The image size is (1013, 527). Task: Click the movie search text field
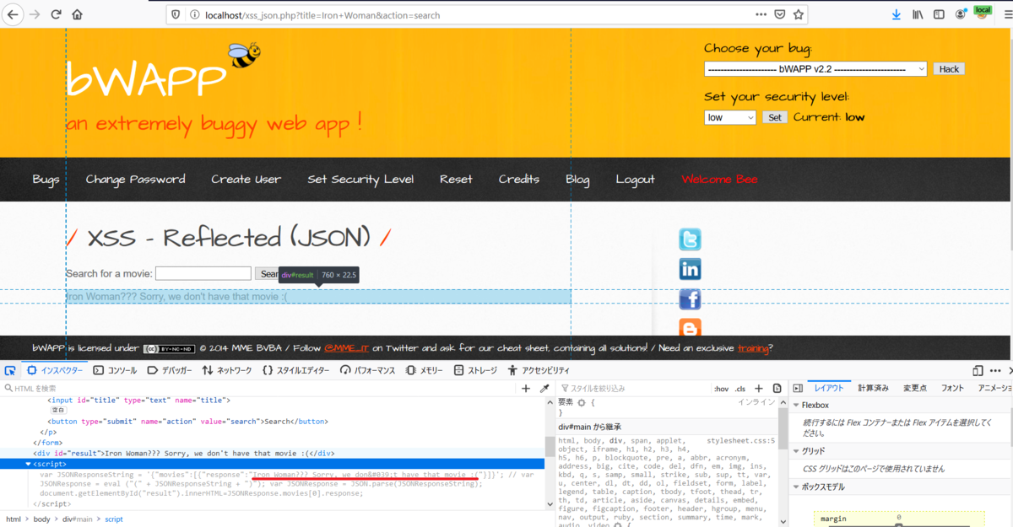(x=203, y=273)
